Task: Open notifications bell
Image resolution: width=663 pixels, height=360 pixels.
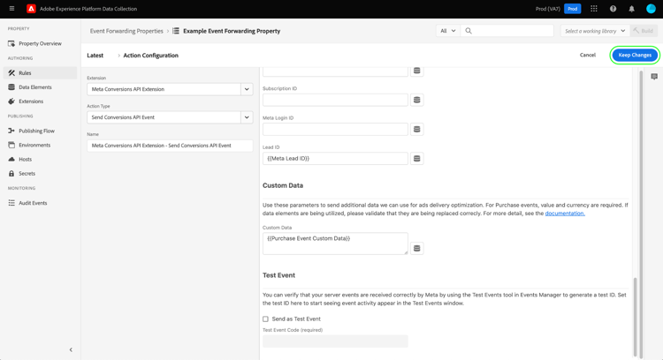Action: tap(631, 9)
